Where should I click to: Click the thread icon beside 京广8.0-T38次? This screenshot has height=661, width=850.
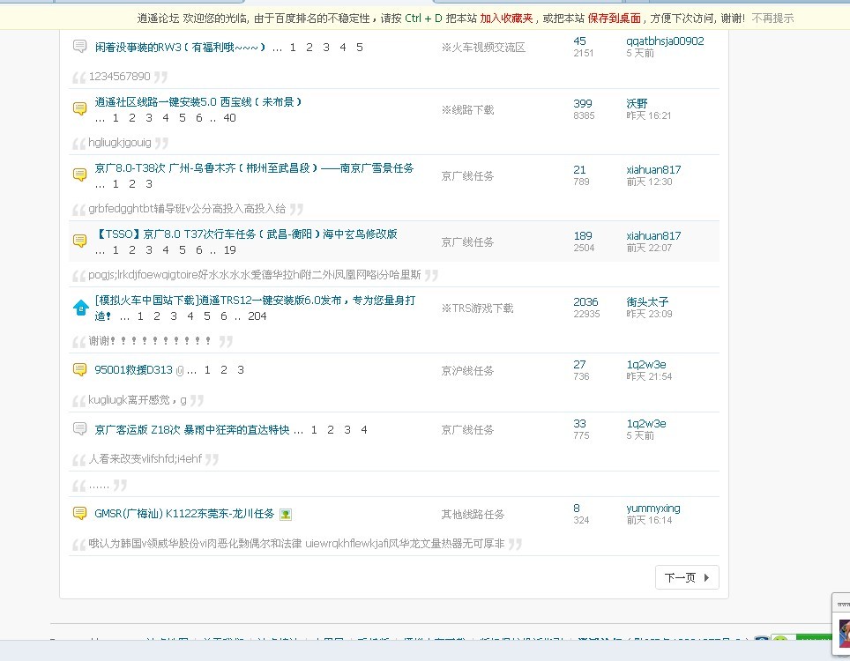coord(80,175)
